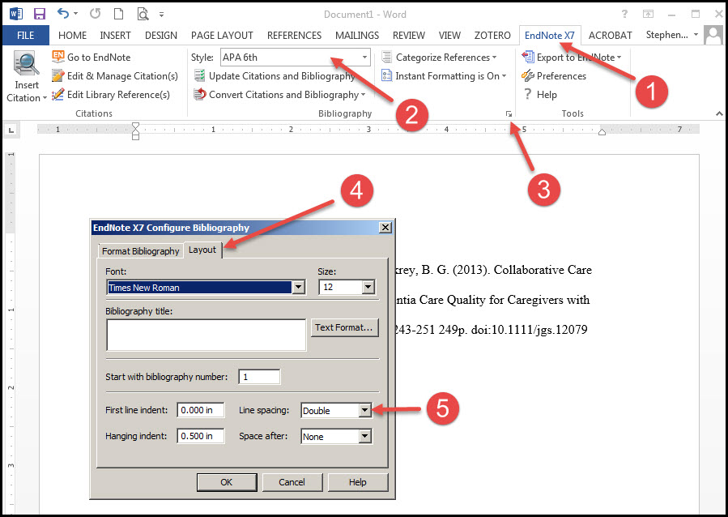Click the EndNote Help question mark item
The image size is (728, 517).
pos(539,94)
